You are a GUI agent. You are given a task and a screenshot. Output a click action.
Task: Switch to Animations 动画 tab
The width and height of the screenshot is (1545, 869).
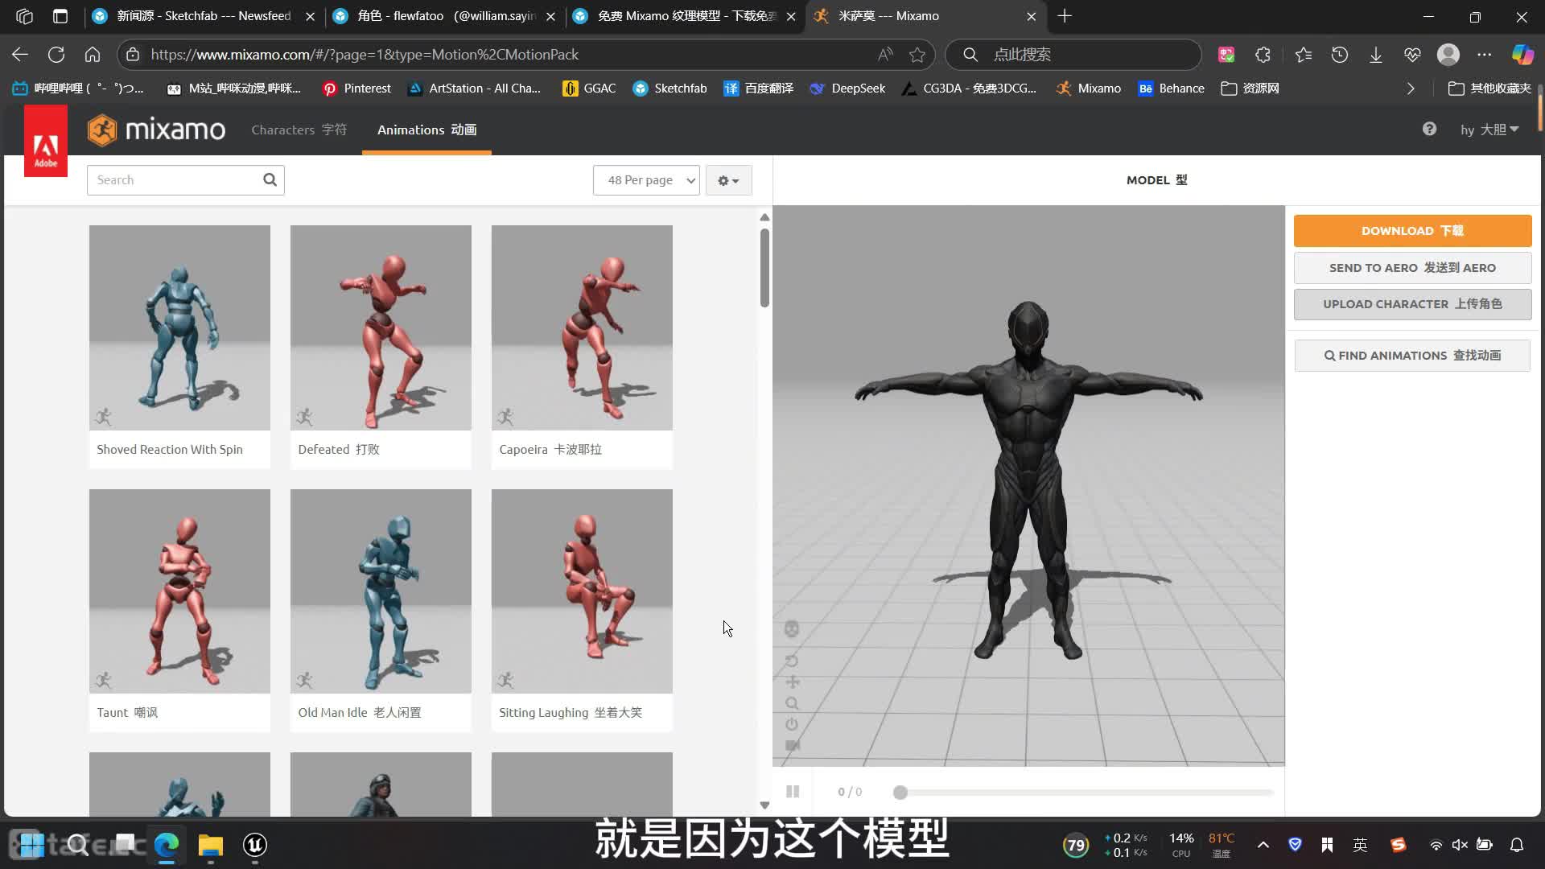(426, 130)
